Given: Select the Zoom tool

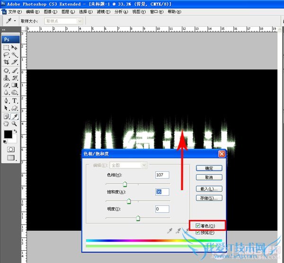Looking at the screenshot, I should pyautogui.click(x=14, y=124).
